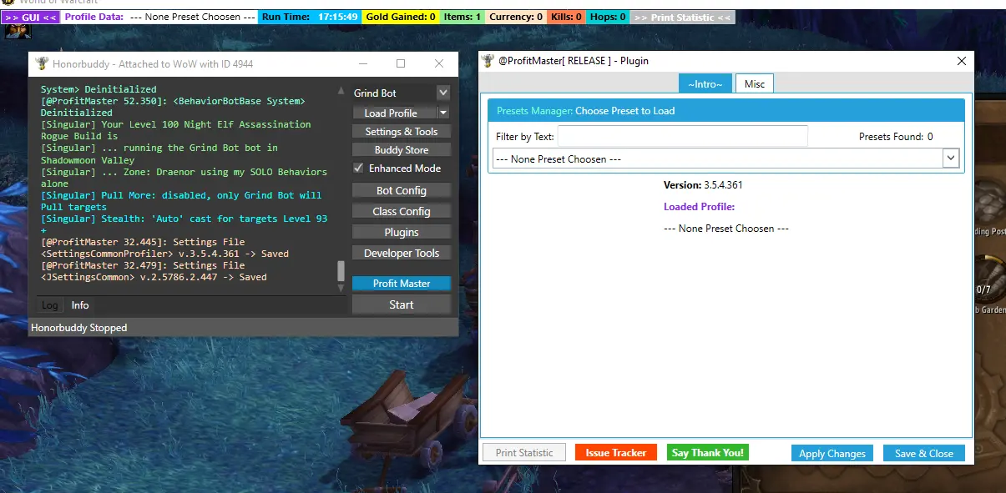The width and height of the screenshot is (1006, 493).
Task: Click the log line 'Pull More: disabled'
Action: click(181, 201)
